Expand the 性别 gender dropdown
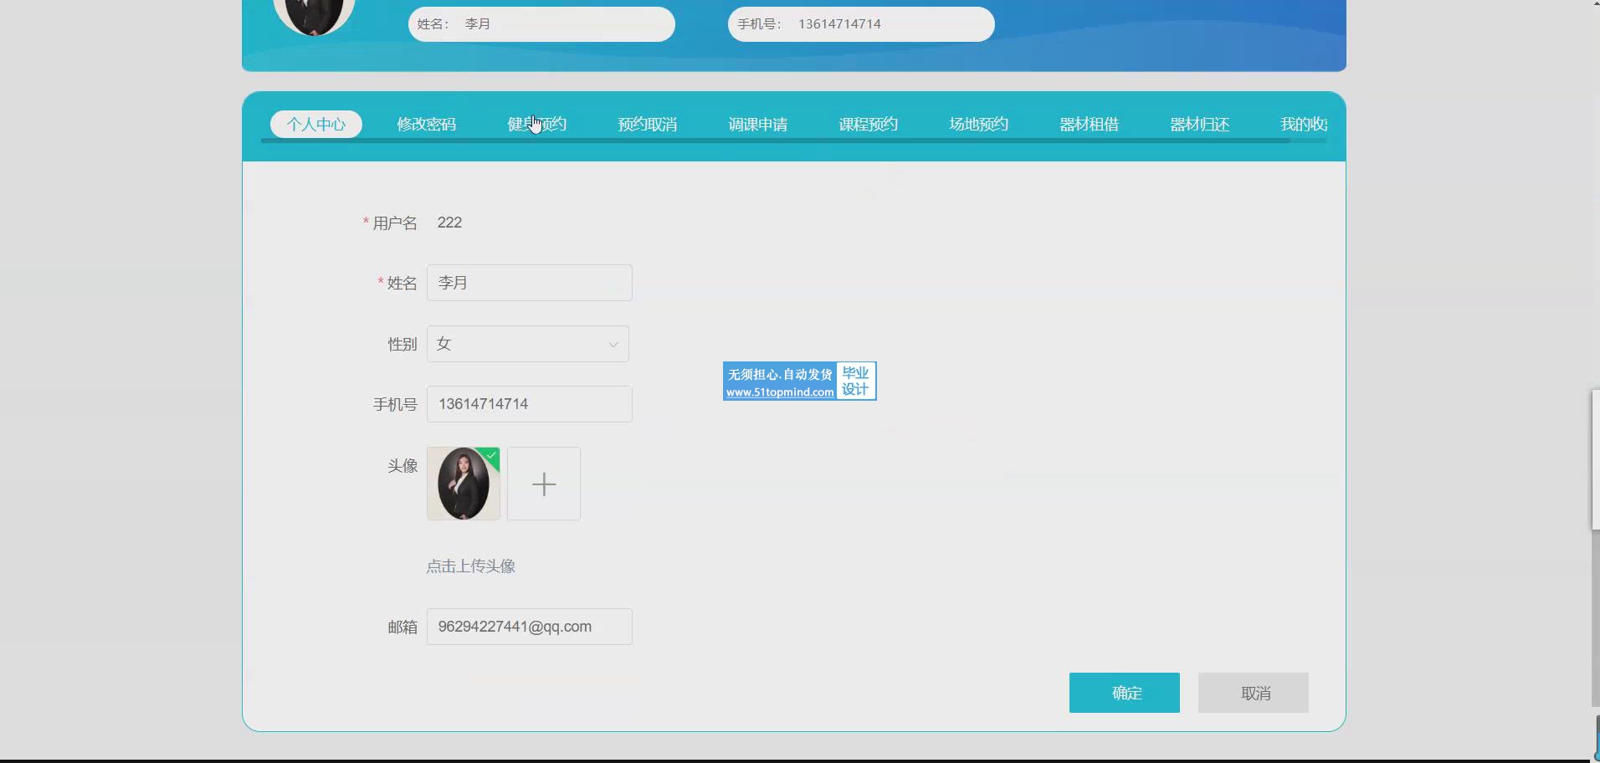1600x763 pixels. (527, 344)
